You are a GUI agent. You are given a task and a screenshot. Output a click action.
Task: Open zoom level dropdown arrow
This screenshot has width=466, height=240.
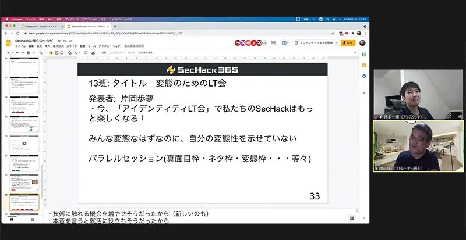(x=45, y=53)
